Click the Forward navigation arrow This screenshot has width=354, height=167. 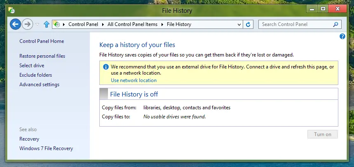28,24
